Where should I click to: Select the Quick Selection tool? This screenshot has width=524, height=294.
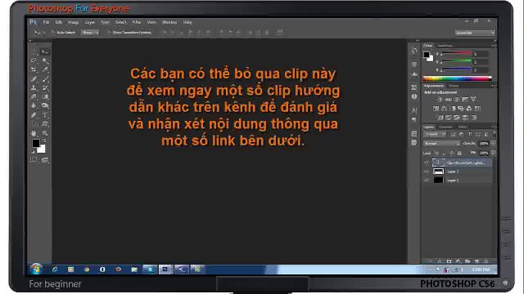pos(45,60)
